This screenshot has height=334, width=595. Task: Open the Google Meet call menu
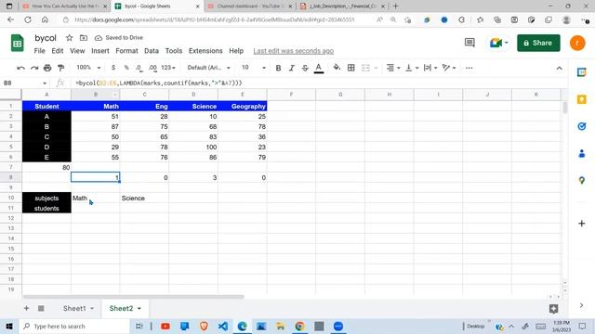tap(498, 43)
